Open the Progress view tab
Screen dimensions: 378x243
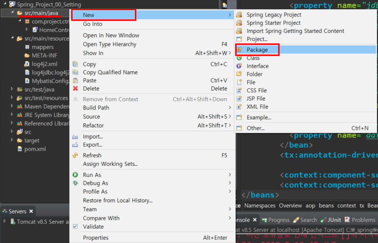276,220
